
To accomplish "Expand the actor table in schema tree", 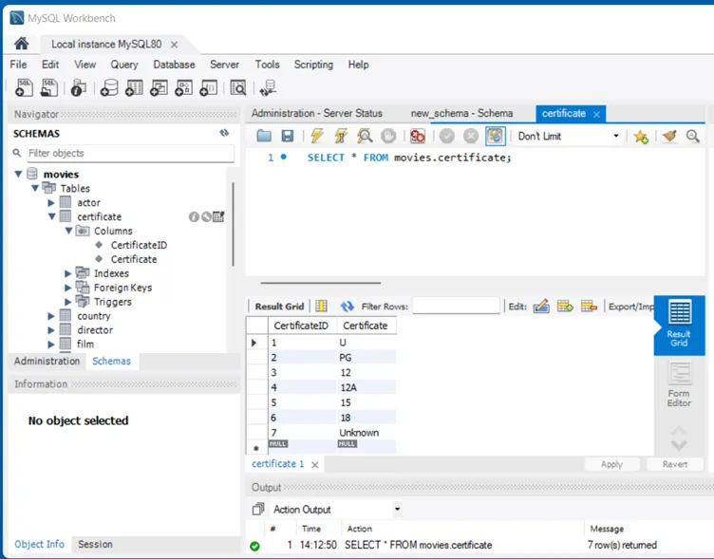I will tap(51, 202).
